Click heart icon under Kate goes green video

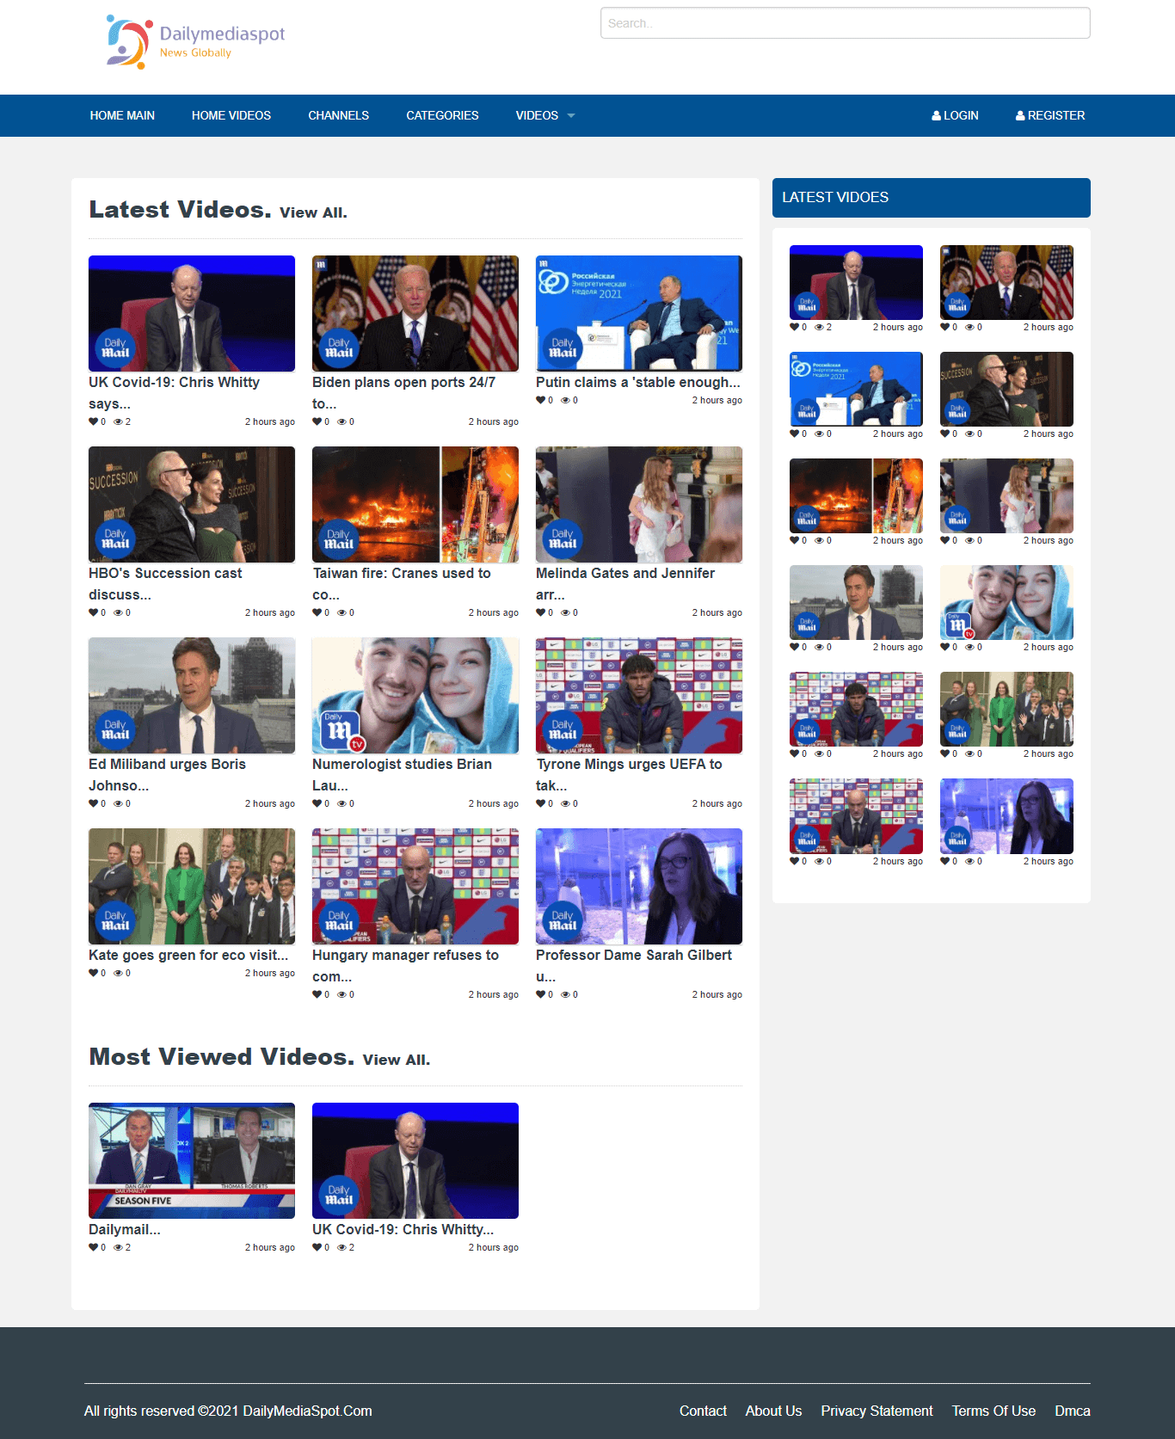pyautogui.click(x=93, y=973)
